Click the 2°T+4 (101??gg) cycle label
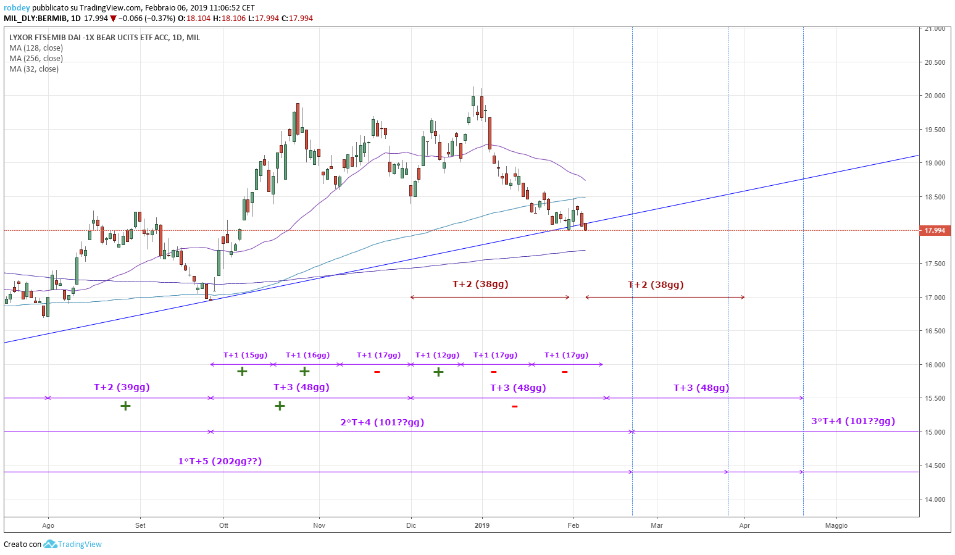955x555 pixels. pos(382,422)
